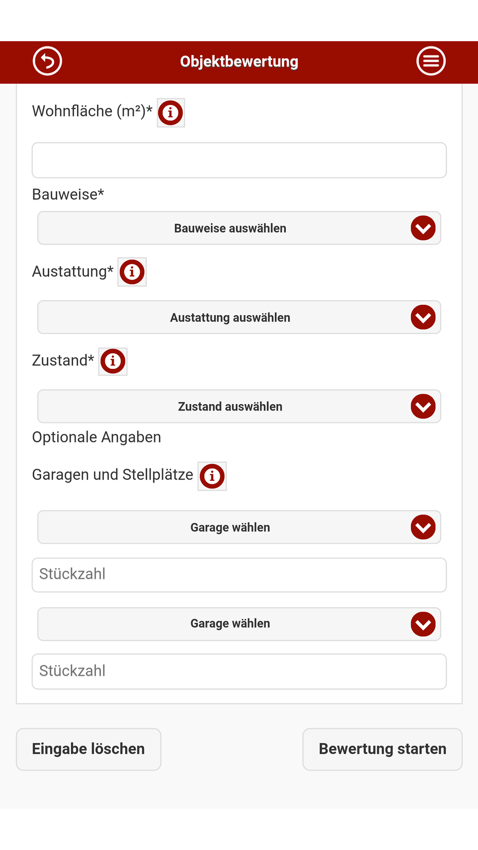Open the first Garage wählen dropdown
This screenshot has width=478, height=850.
point(230,527)
